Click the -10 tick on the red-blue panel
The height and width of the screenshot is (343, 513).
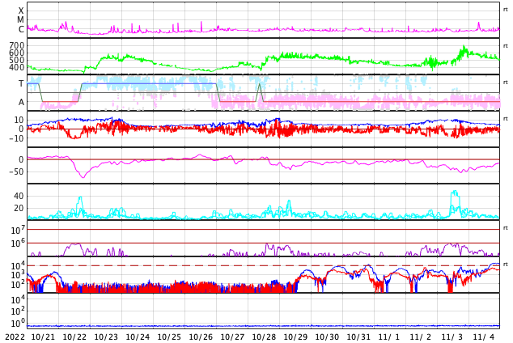[15, 138]
